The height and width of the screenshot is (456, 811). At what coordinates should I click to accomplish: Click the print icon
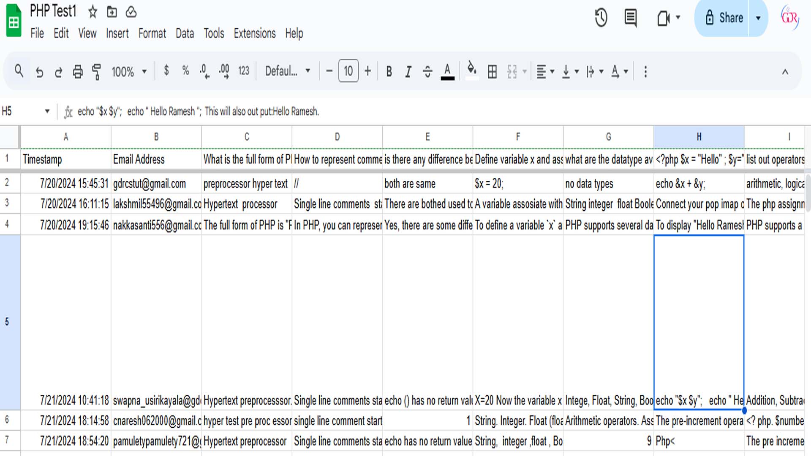[x=78, y=71]
